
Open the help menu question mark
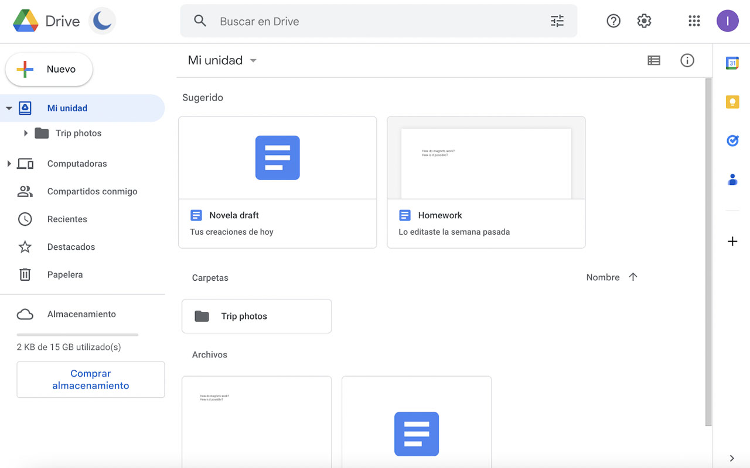click(613, 20)
